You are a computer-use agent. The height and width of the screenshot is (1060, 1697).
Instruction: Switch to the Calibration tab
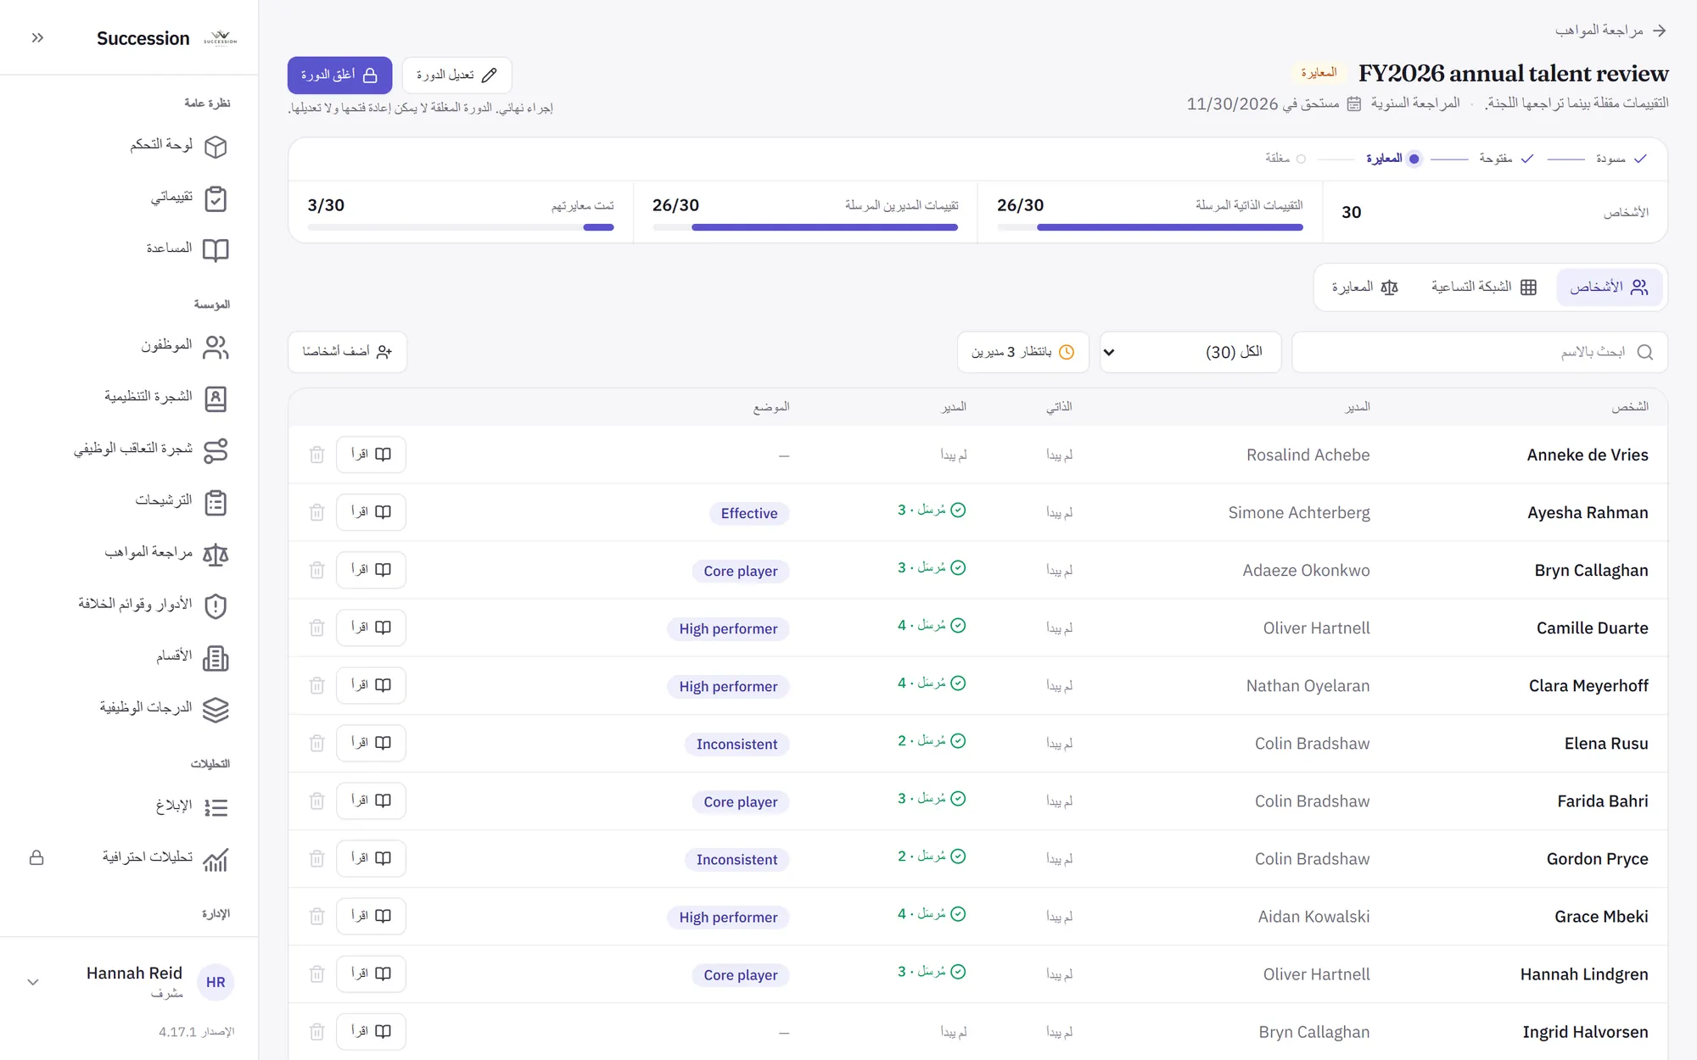(1364, 287)
